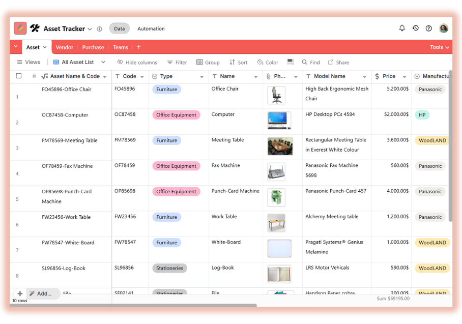Switch to the Vendor tab
This screenshot has width=462, height=324.
click(65, 47)
